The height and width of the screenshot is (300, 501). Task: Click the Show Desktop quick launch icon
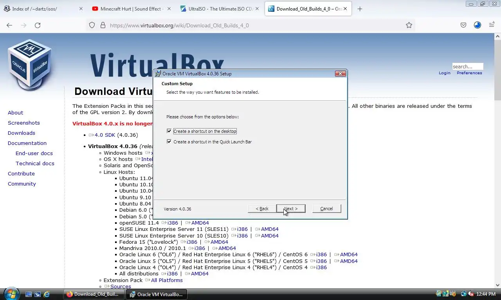click(x=29, y=294)
